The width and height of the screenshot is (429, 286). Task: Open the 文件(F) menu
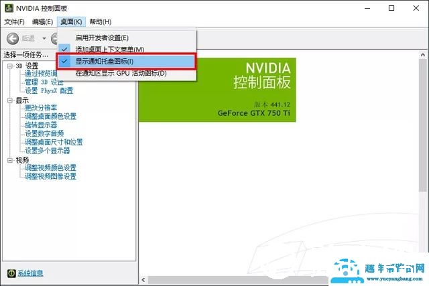14,21
